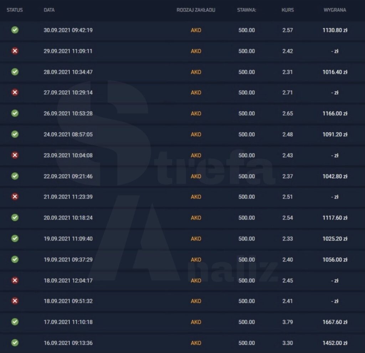
Task: Sort by the DATA column header
Action: click(49, 10)
